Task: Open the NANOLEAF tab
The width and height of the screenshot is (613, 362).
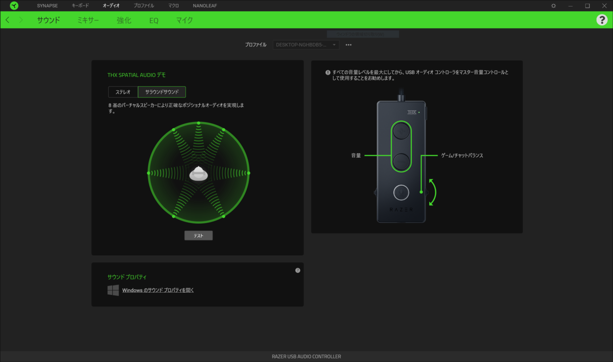Action: tap(204, 6)
